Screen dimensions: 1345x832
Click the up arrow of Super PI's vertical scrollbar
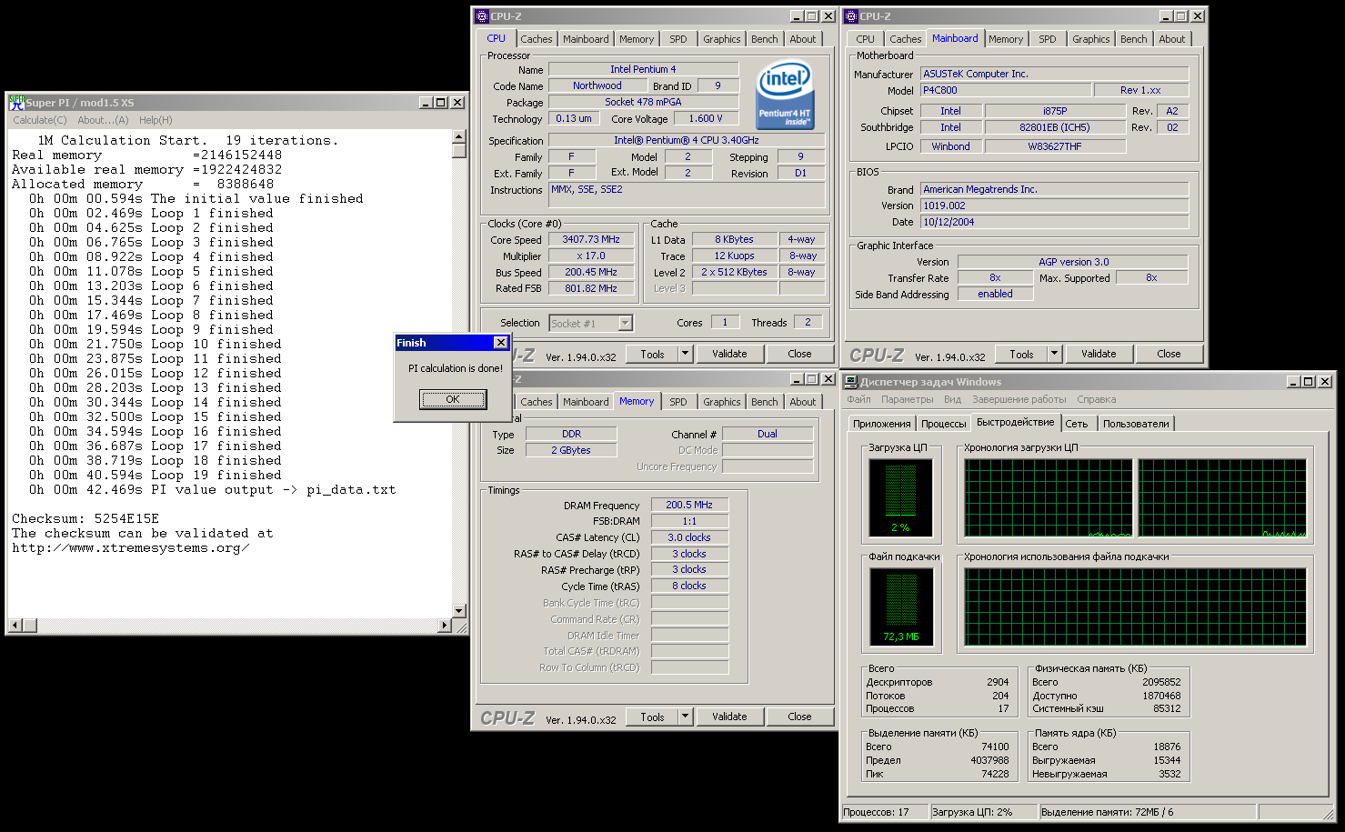click(459, 137)
